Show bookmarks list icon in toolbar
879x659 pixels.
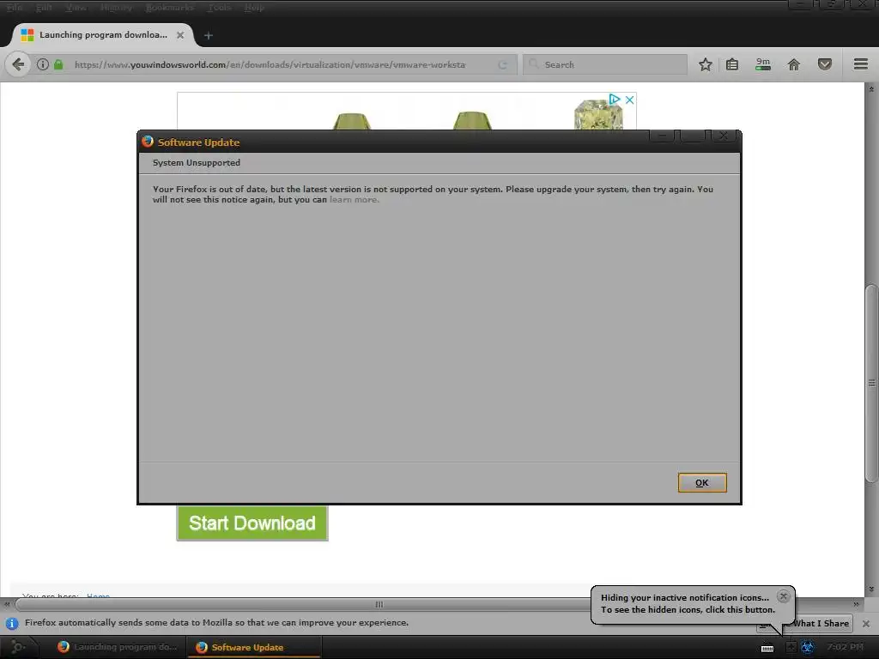(x=732, y=64)
